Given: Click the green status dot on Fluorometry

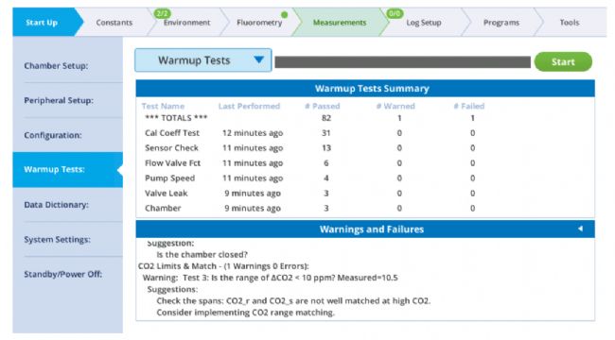Looking at the screenshot, I should (x=285, y=15).
